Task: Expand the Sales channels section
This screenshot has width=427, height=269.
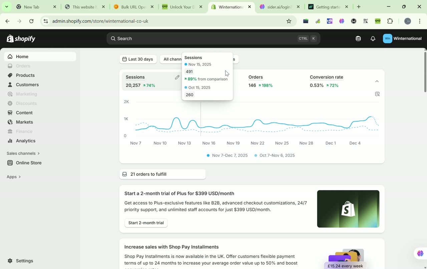Action: (23, 154)
